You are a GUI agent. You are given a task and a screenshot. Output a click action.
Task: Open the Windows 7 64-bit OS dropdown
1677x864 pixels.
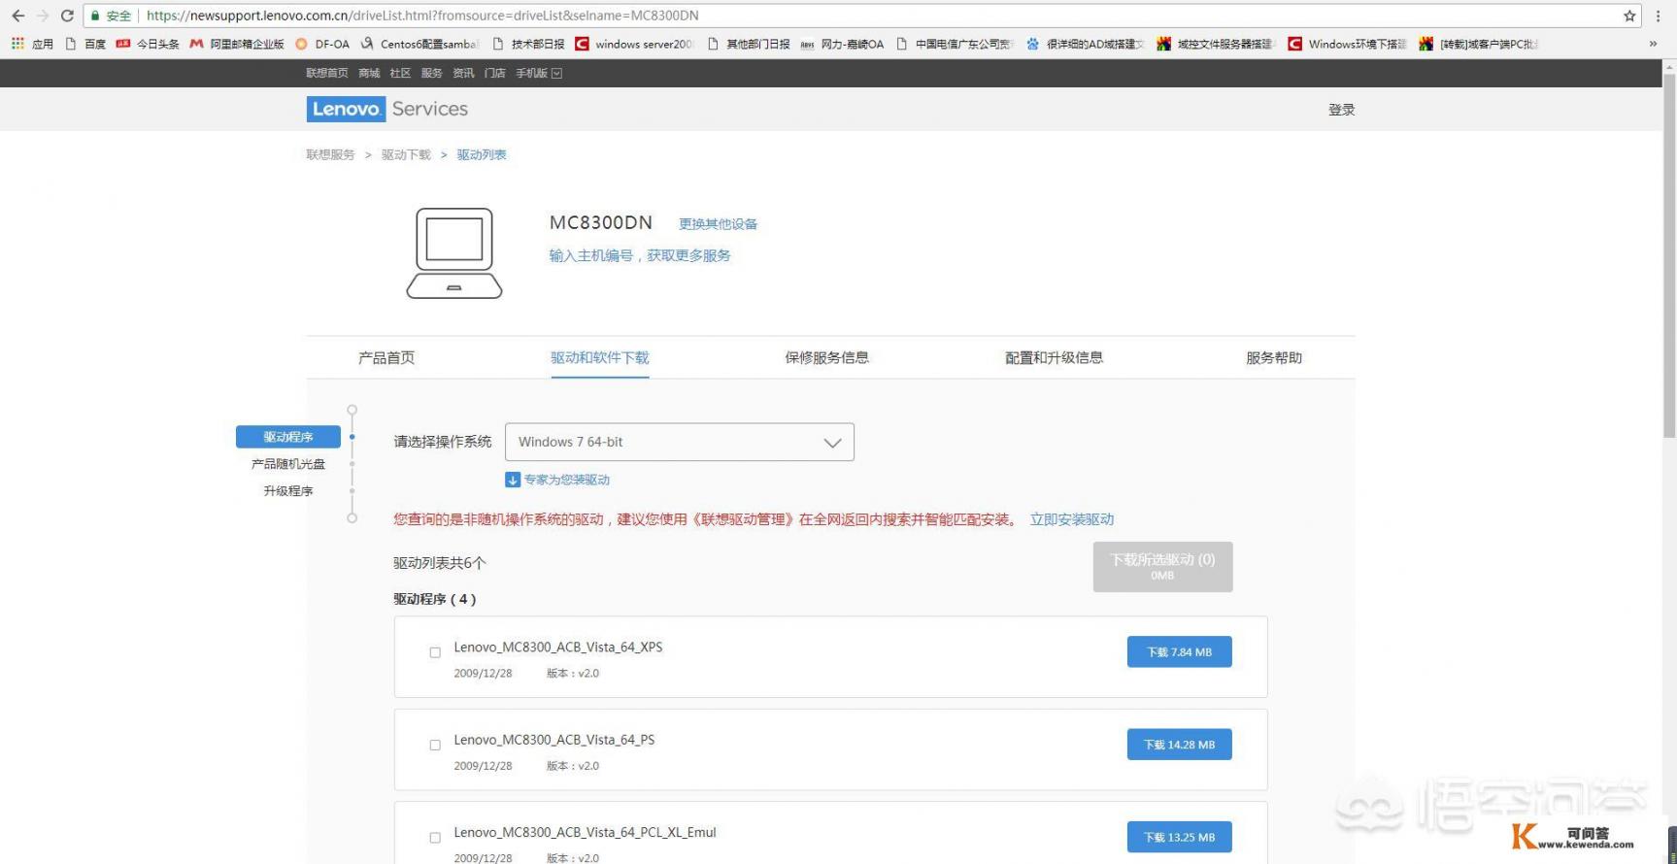[680, 442]
